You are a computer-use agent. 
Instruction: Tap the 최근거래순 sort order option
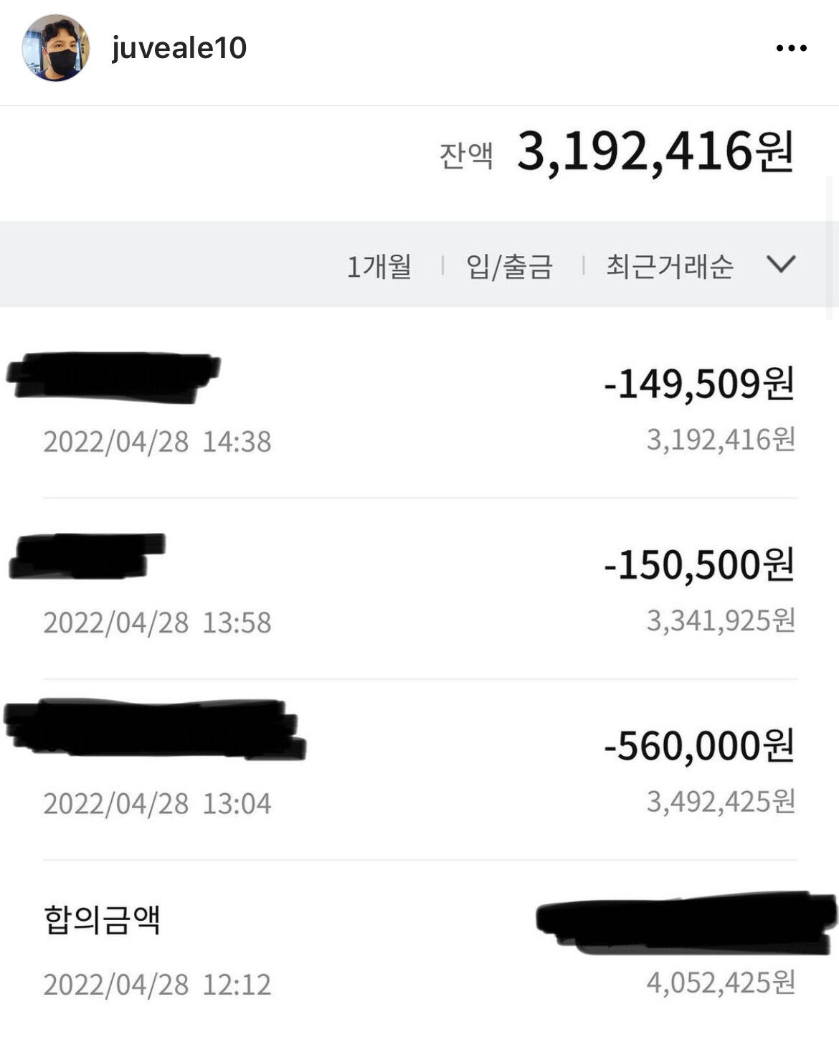(x=669, y=267)
